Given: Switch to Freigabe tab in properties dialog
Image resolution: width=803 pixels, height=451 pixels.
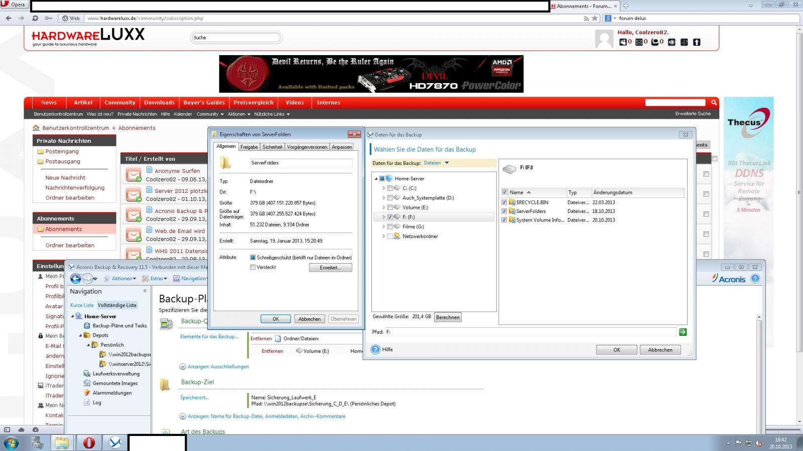Looking at the screenshot, I should [x=249, y=147].
